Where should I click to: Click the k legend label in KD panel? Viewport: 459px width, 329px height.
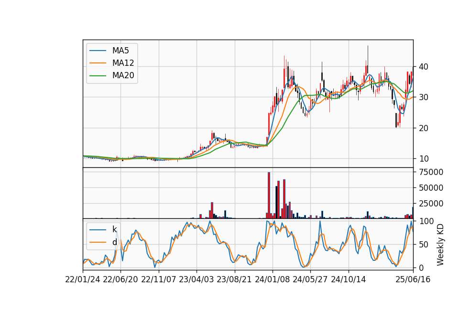tap(114, 229)
